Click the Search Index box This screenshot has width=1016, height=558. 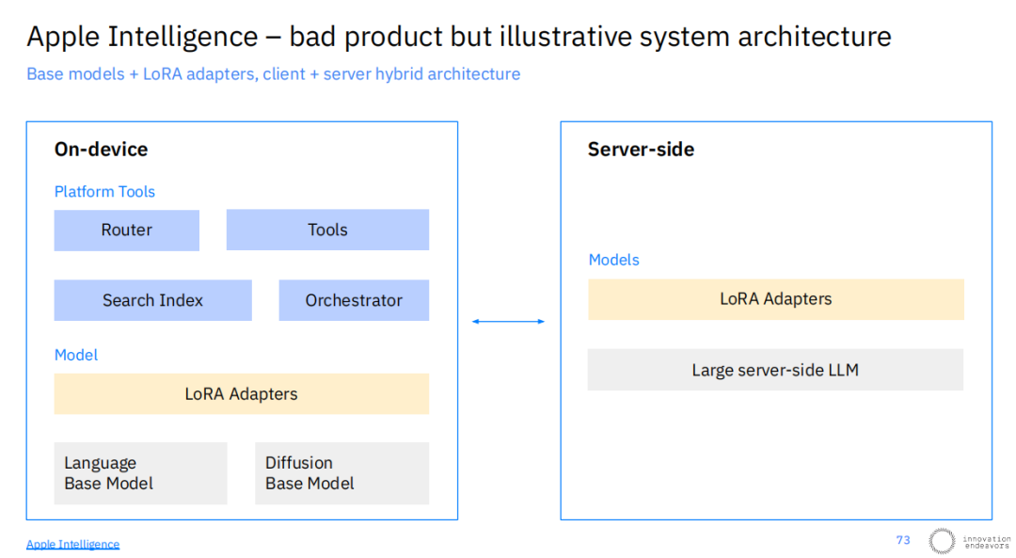click(153, 300)
